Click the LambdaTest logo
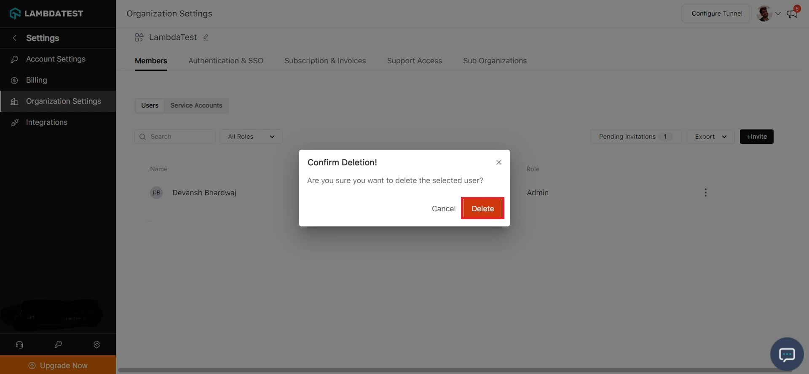 (46, 13)
